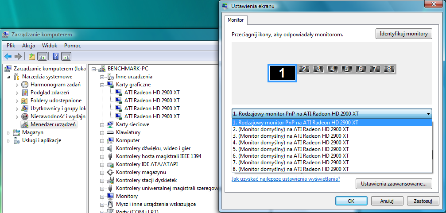Click the Podgląd zdarzeń icon
This screenshot has width=446, height=213.
pyautogui.click(x=25, y=93)
